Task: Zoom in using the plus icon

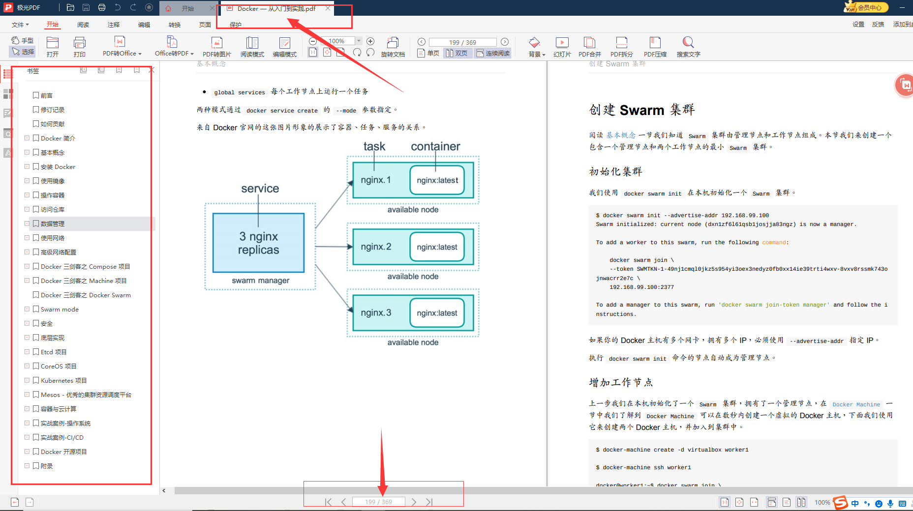Action: (370, 41)
